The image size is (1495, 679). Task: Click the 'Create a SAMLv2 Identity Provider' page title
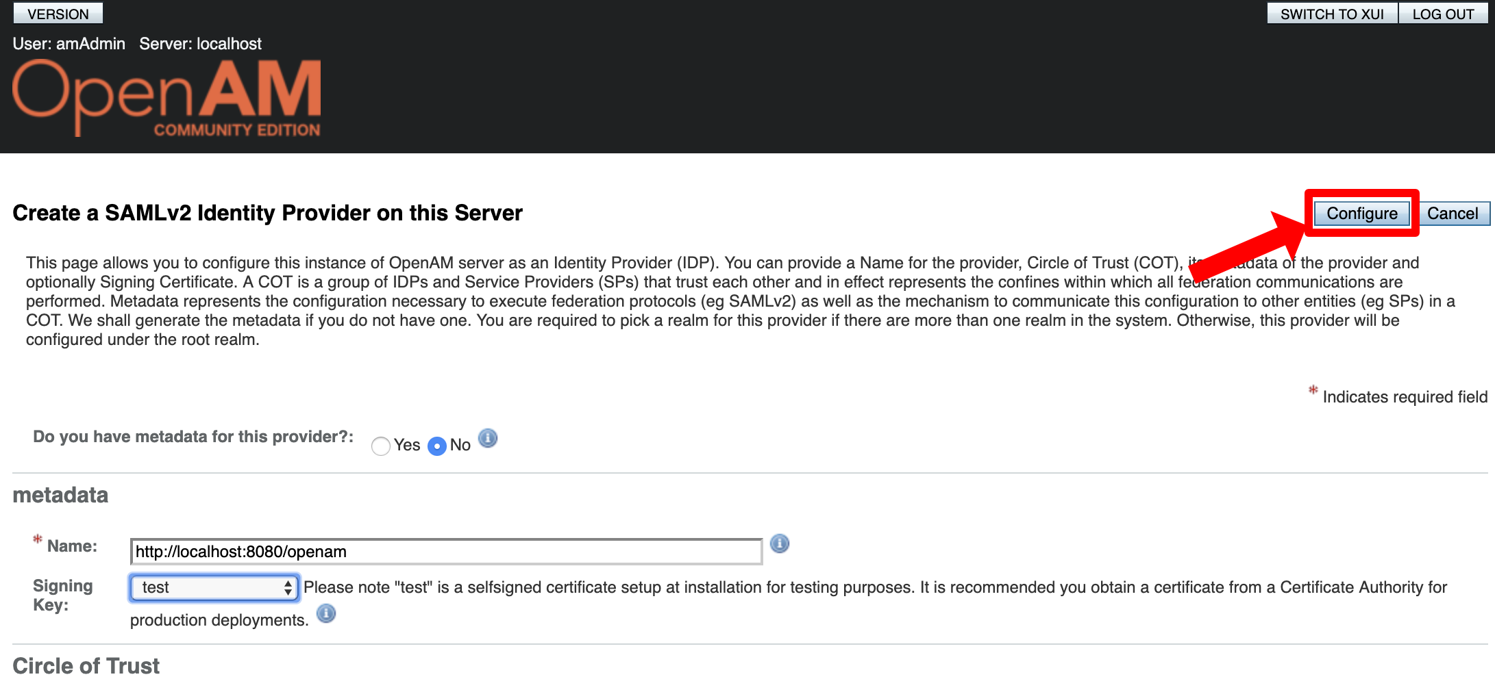(x=267, y=213)
